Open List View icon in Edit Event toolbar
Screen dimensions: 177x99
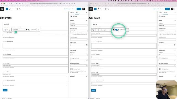point(20,9)
